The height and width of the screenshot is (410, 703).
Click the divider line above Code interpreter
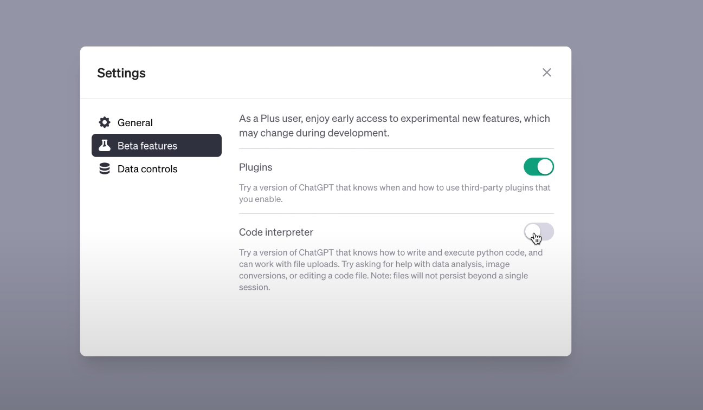[x=396, y=213]
